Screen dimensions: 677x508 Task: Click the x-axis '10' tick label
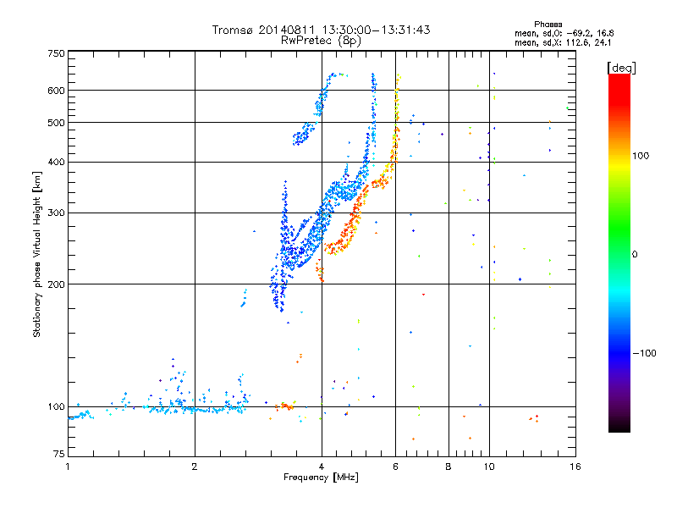click(489, 467)
